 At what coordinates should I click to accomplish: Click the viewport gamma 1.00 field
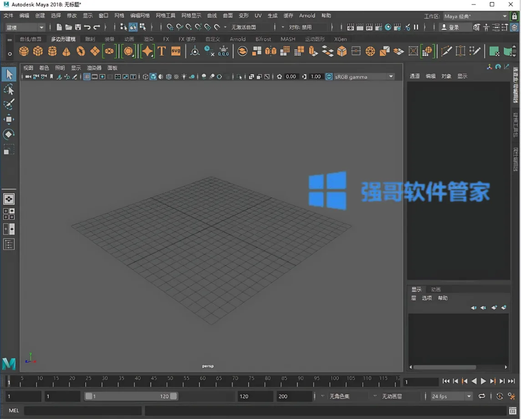(316, 77)
